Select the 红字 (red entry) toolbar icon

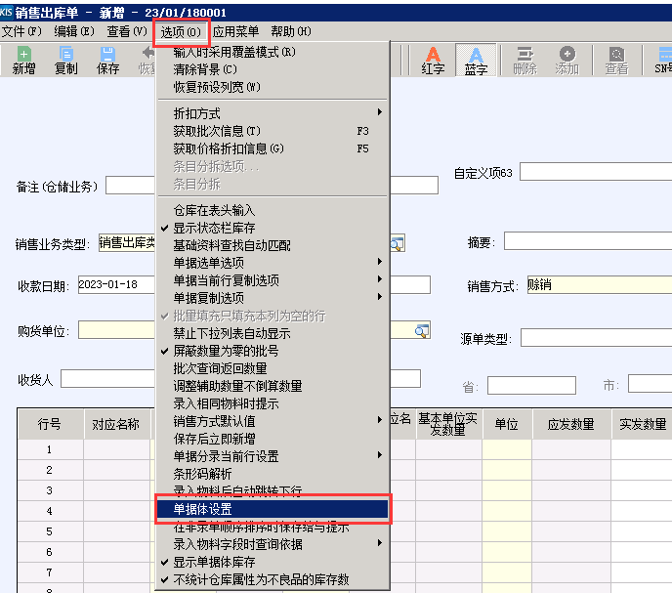click(x=433, y=61)
